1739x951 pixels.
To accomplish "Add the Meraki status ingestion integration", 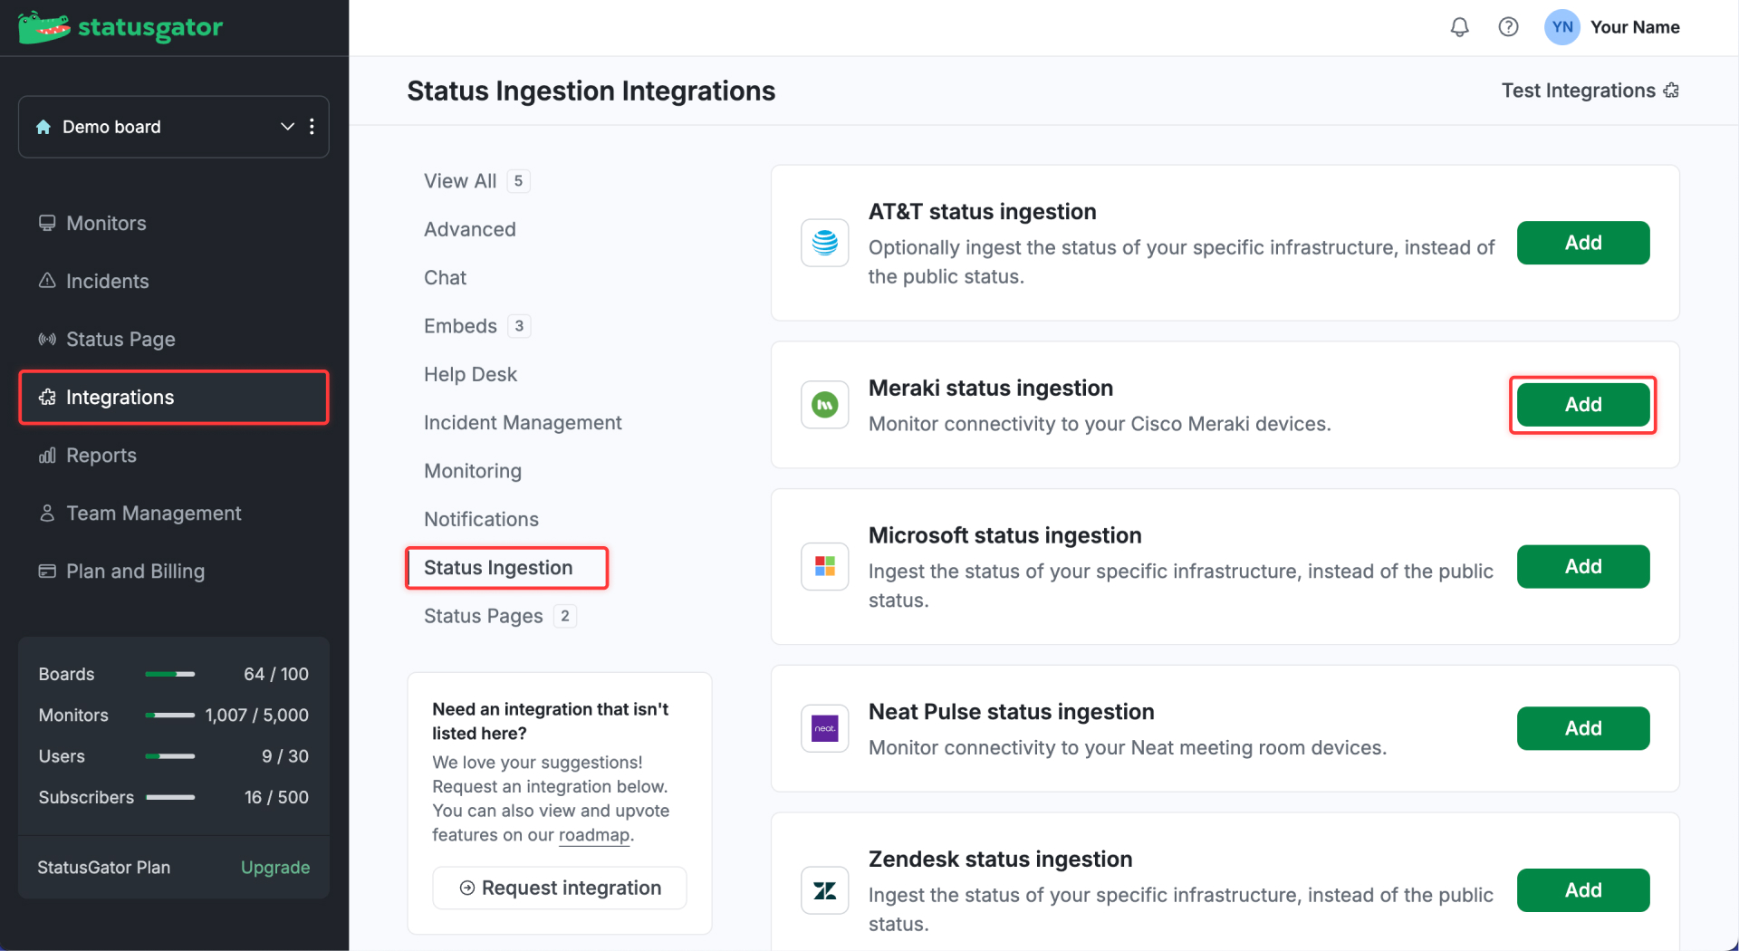I will point(1582,405).
